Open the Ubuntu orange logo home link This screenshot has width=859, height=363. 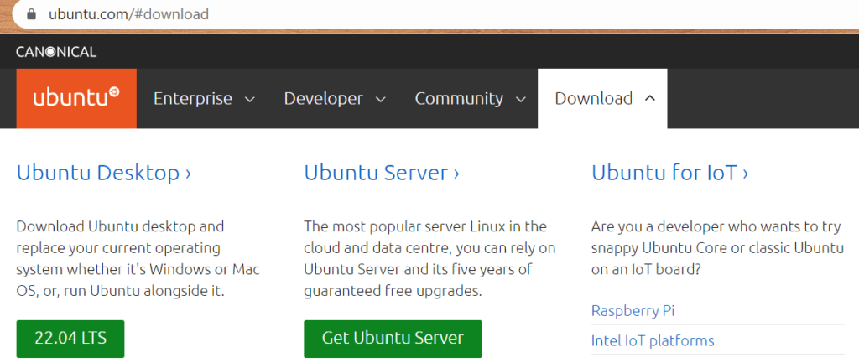click(x=76, y=99)
